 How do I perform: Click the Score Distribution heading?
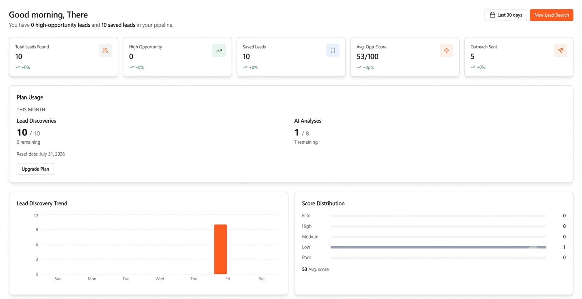pos(323,204)
